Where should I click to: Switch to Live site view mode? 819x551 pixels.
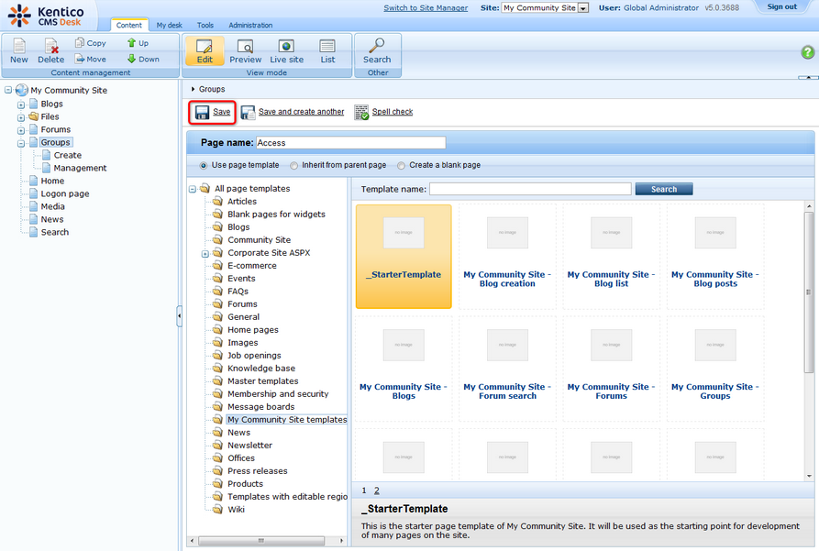tap(286, 50)
